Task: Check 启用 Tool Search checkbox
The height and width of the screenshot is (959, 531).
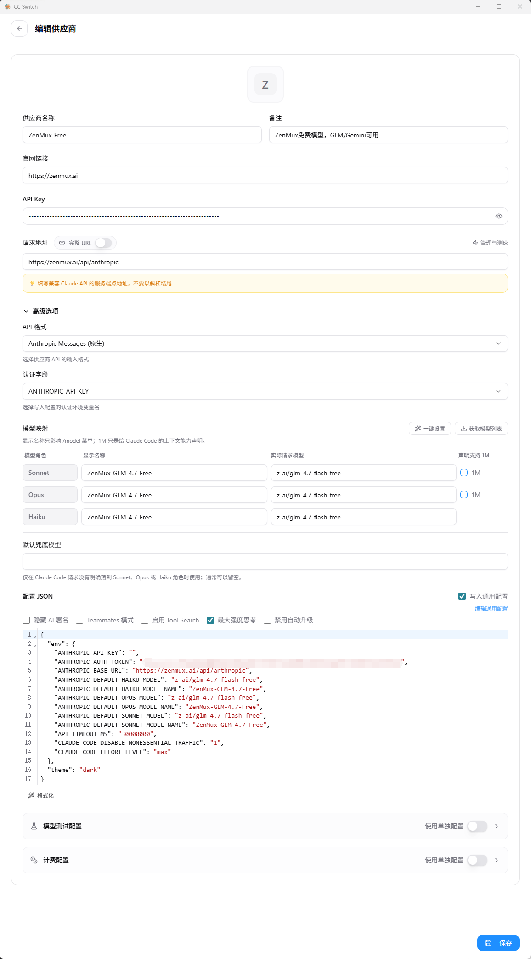Action: pyautogui.click(x=145, y=620)
